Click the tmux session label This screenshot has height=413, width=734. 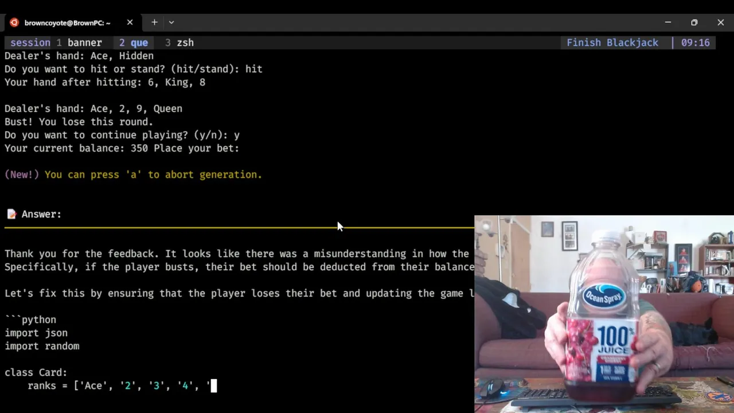pos(30,42)
